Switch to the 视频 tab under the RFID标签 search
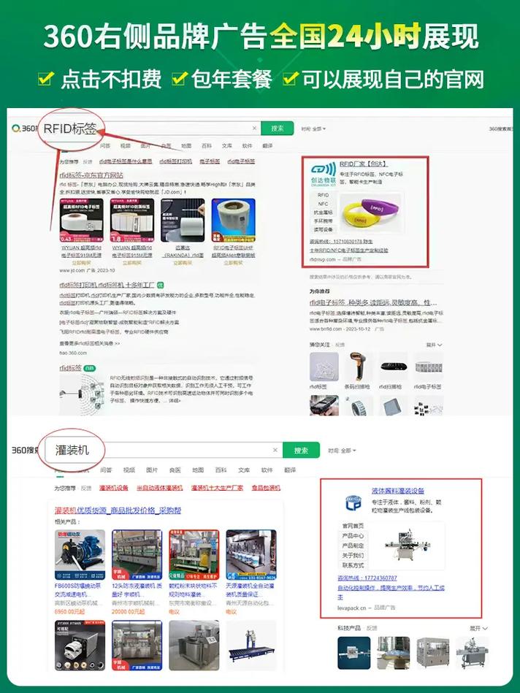 126,145
